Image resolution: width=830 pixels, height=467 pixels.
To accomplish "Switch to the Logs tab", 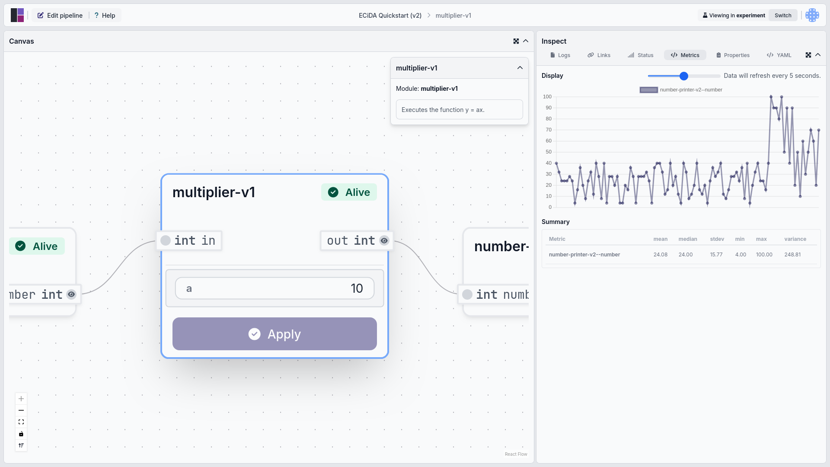I will point(560,55).
